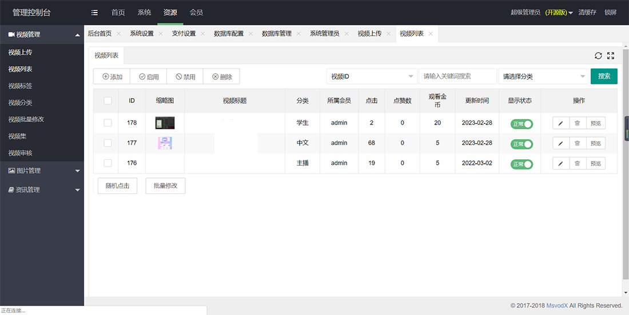
Task: Open the 视频ID search field dropdown
Action: (372, 76)
